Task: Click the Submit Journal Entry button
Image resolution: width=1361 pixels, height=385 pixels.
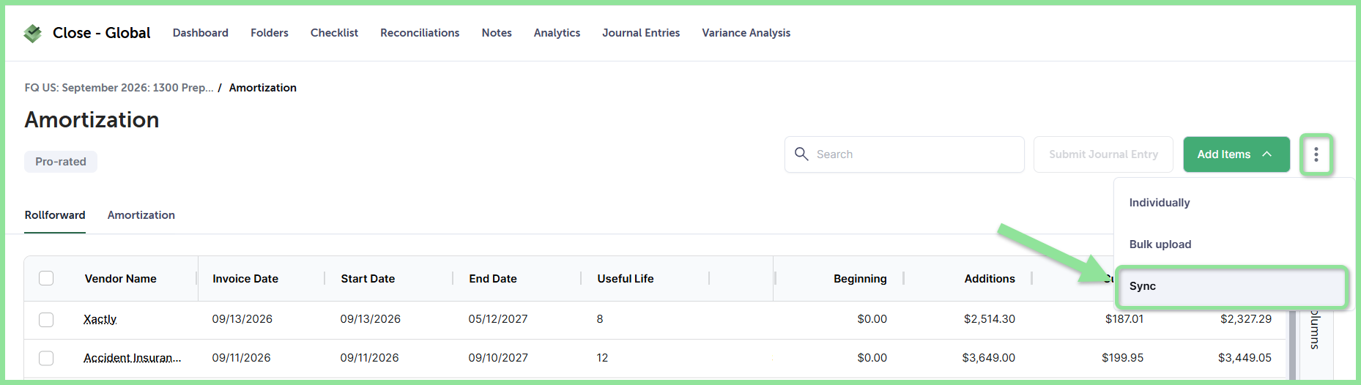Action: point(1103,154)
